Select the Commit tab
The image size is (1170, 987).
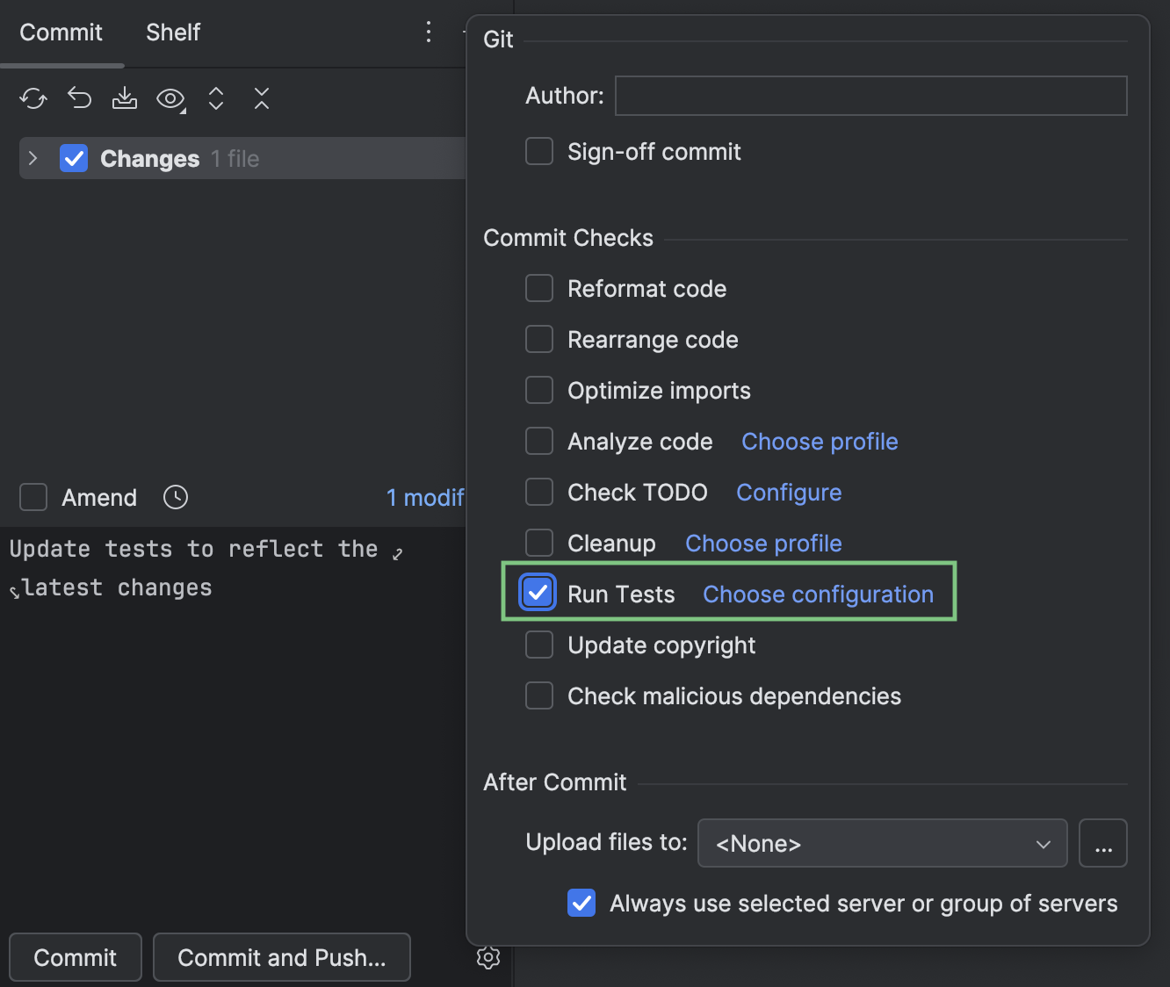click(x=61, y=32)
